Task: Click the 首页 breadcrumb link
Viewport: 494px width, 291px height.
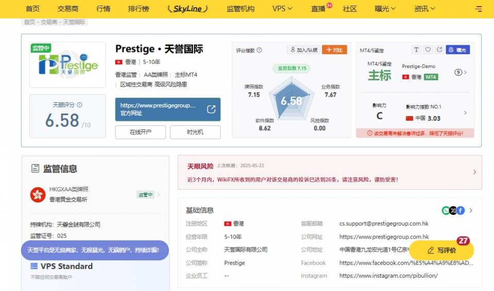Action: [29, 22]
